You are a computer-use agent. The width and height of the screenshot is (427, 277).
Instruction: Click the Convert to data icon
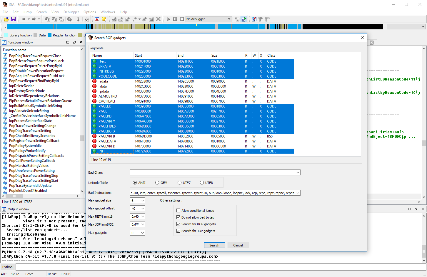pyautogui.click(x=121, y=19)
